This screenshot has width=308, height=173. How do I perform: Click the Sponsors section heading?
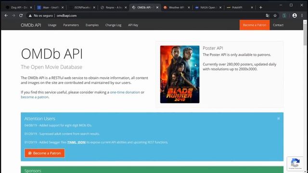coord(33,171)
